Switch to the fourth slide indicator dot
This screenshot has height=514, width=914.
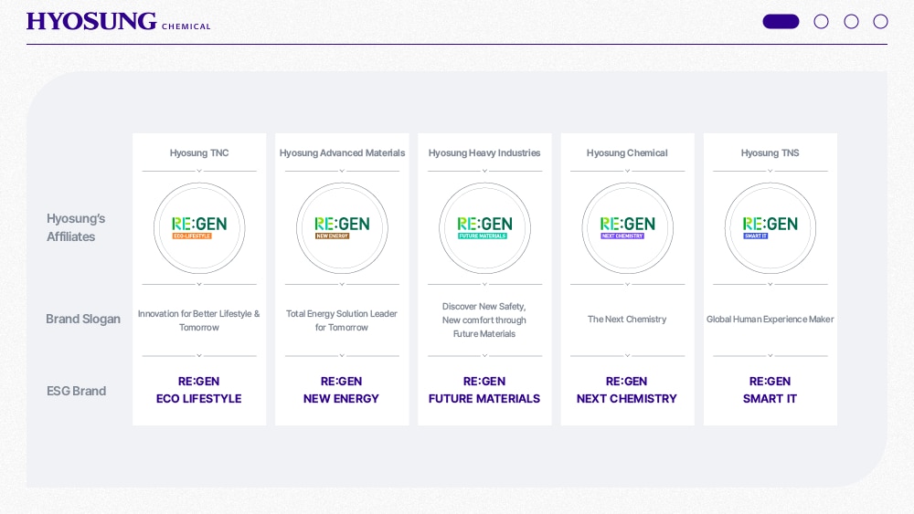tap(880, 22)
